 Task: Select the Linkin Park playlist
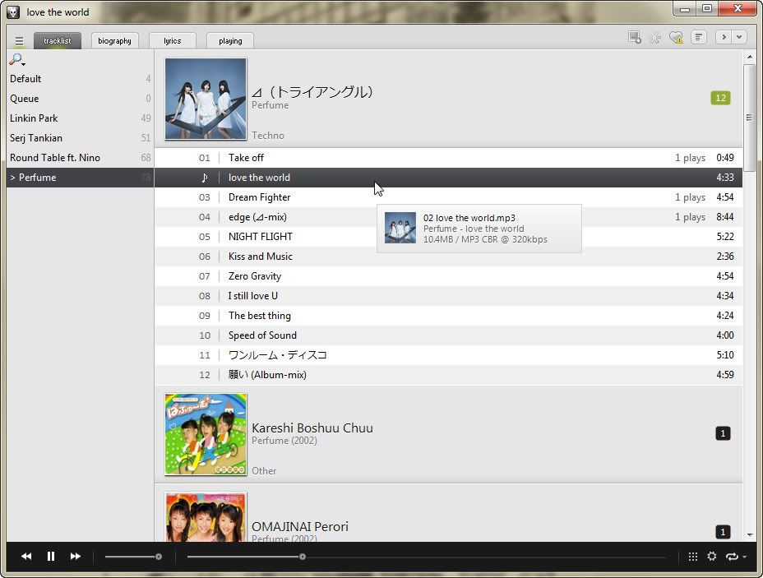(x=34, y=118)
